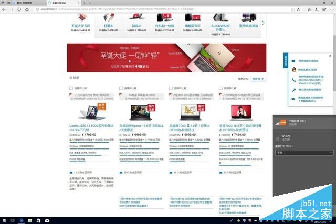
Task: Click the add notes pen icon
Action: (x=317, y=9)
